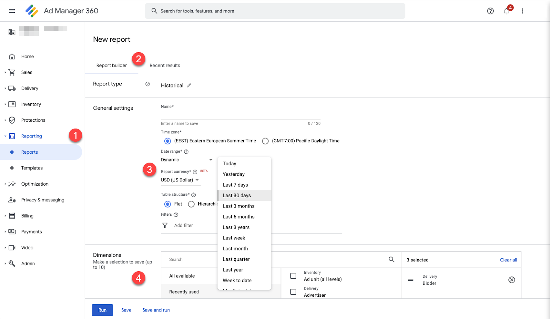Click the Billing list icon
This screenshot has width=550, height=319.
[x=12, y=216]
